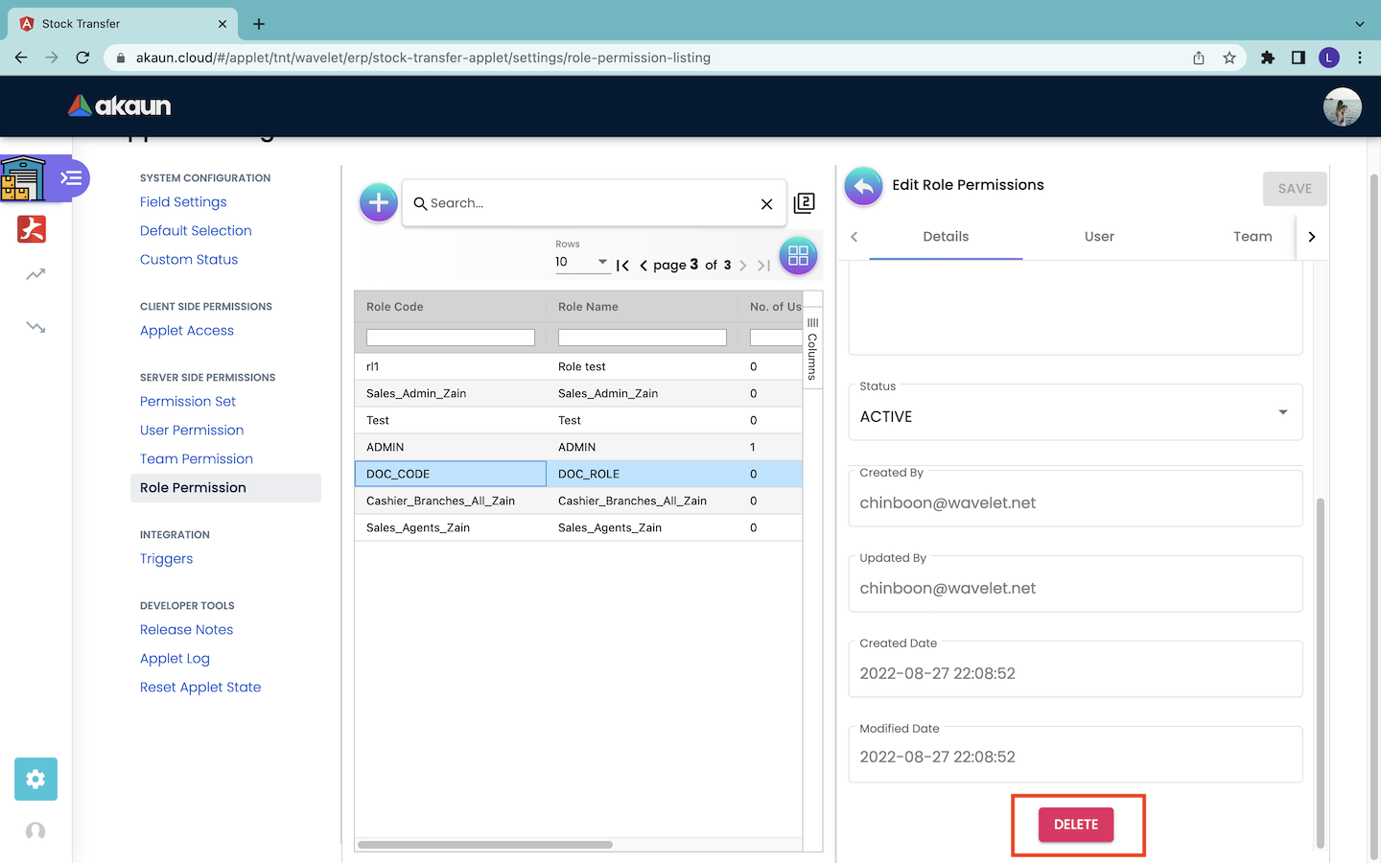Screen dimensions: 1381x863
Task: Click the blue plus add role button
Action: point(378,202)
